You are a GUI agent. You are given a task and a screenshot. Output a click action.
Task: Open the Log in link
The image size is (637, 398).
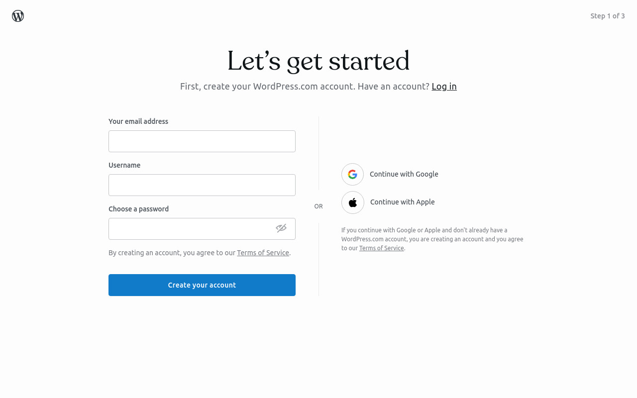click(x=444, y=87)
